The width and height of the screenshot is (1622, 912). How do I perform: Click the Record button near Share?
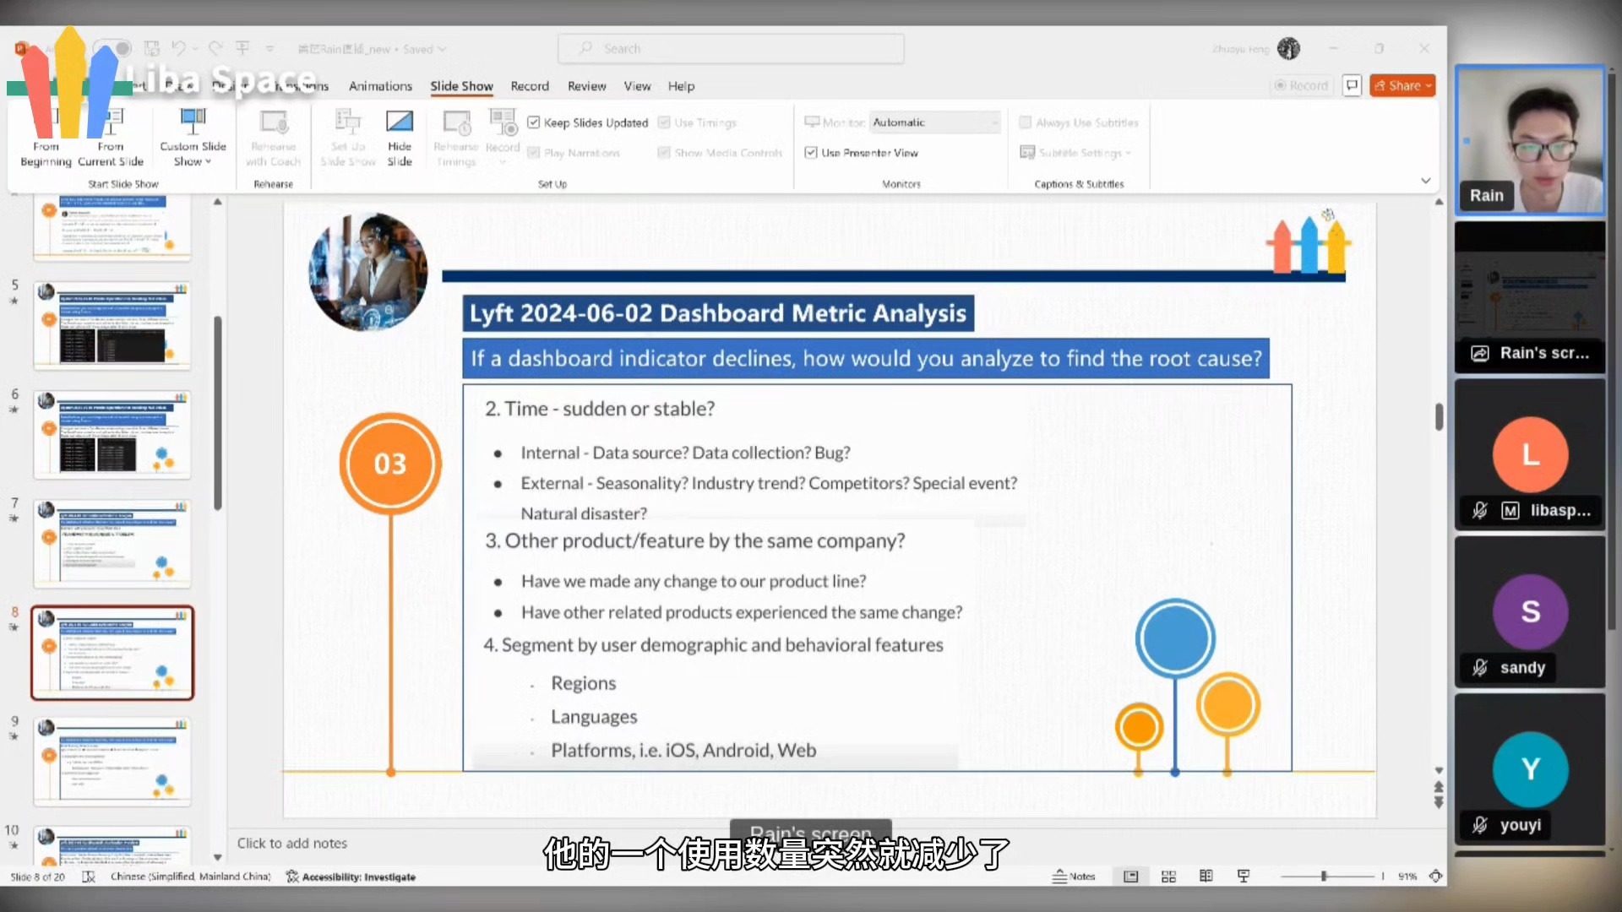tap(1301, 85)
